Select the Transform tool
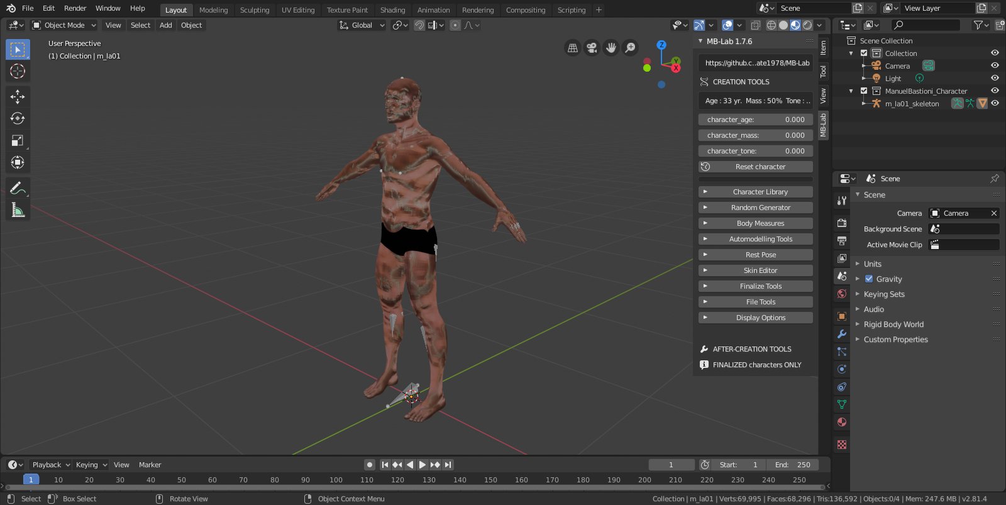 pos(18,163)
